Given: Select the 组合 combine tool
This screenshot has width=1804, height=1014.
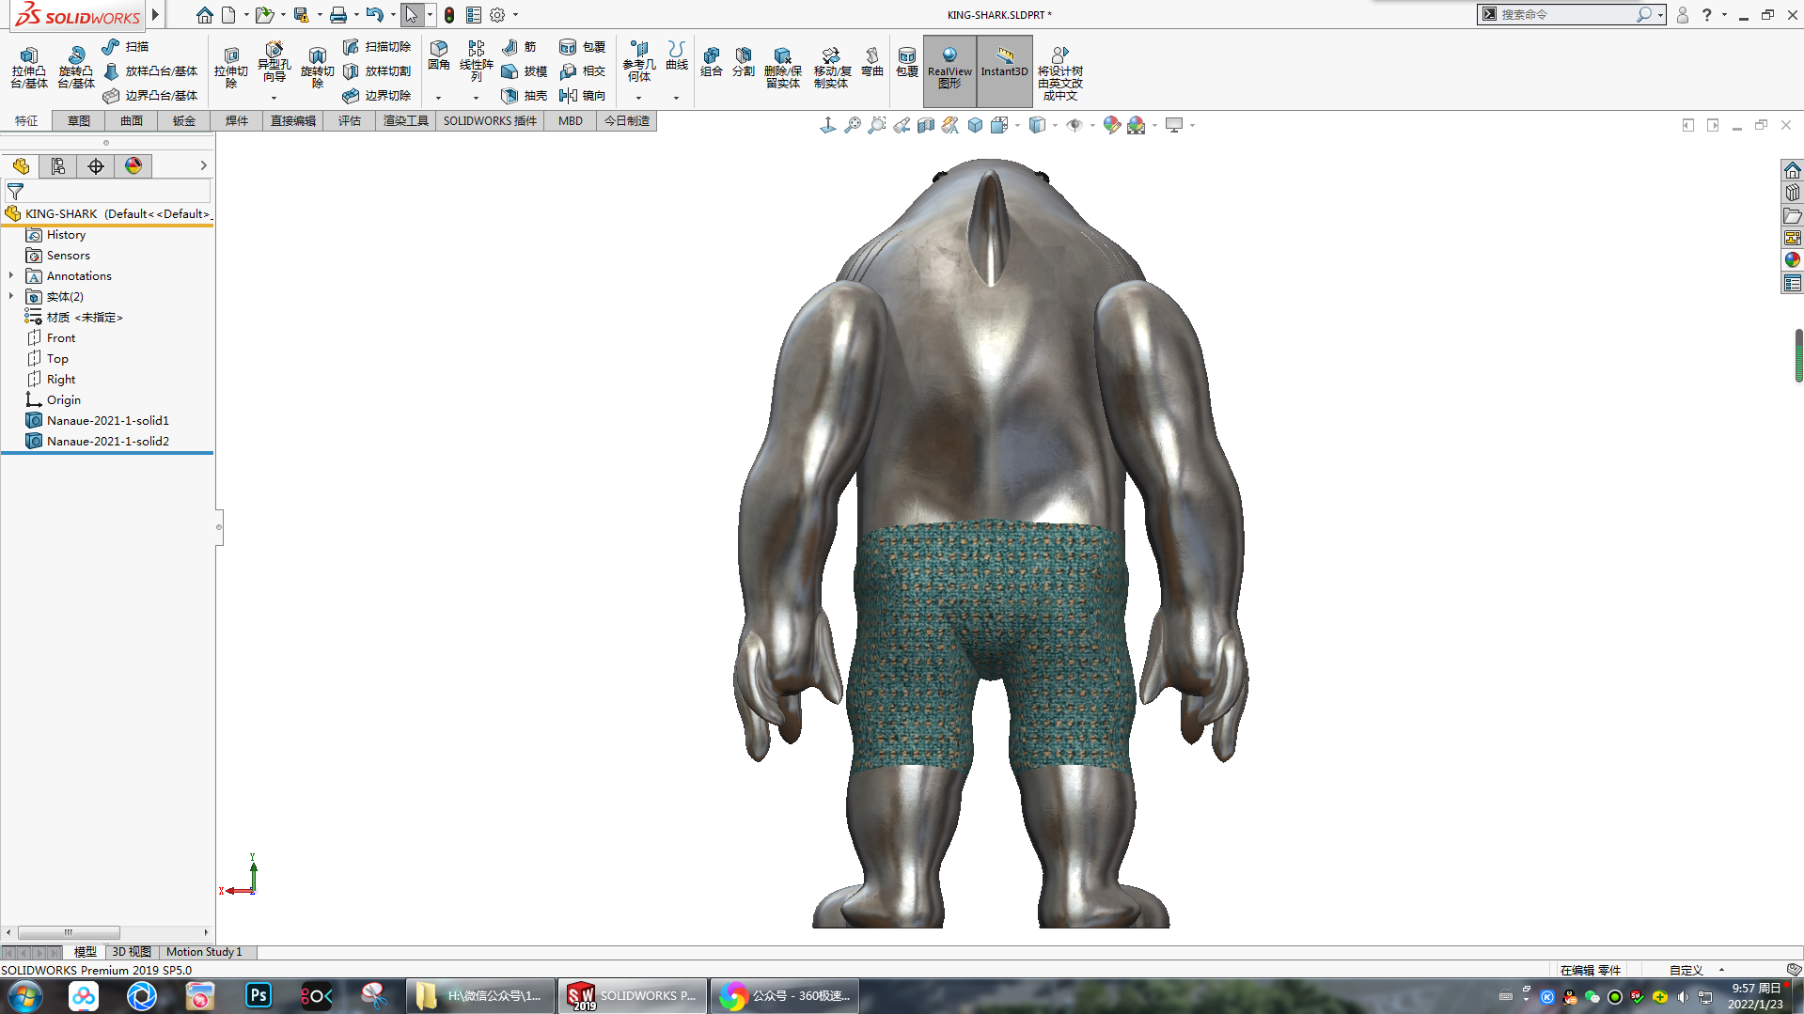Looking at the screenshot, I should 712,61.
